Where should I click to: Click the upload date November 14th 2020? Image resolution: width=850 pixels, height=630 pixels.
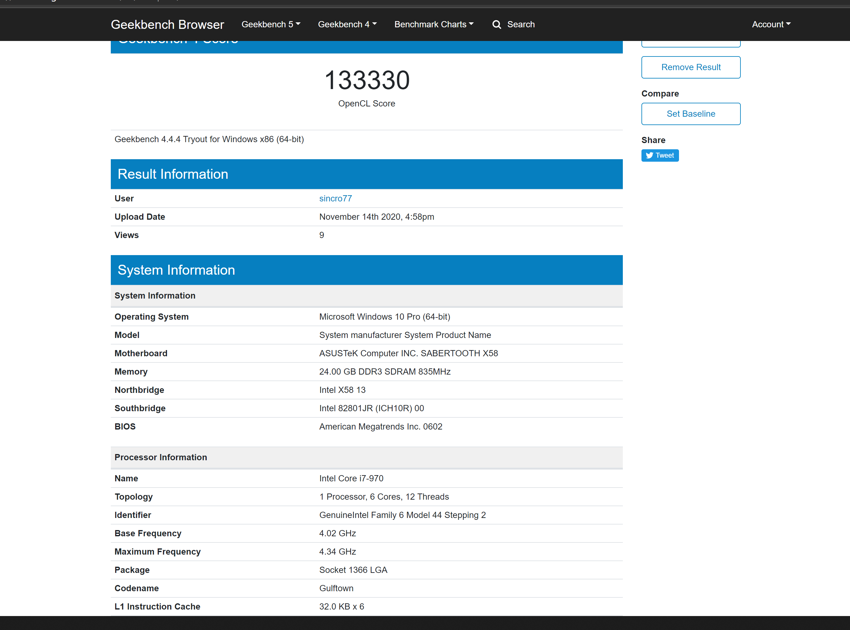(x=377, y=217)
